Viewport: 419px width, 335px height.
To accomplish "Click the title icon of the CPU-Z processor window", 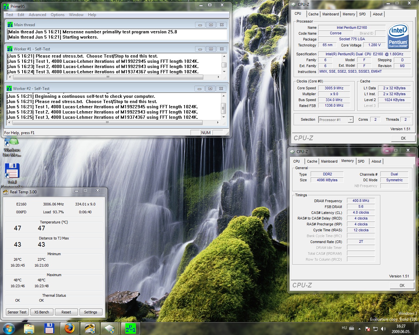I will [294, 5].
